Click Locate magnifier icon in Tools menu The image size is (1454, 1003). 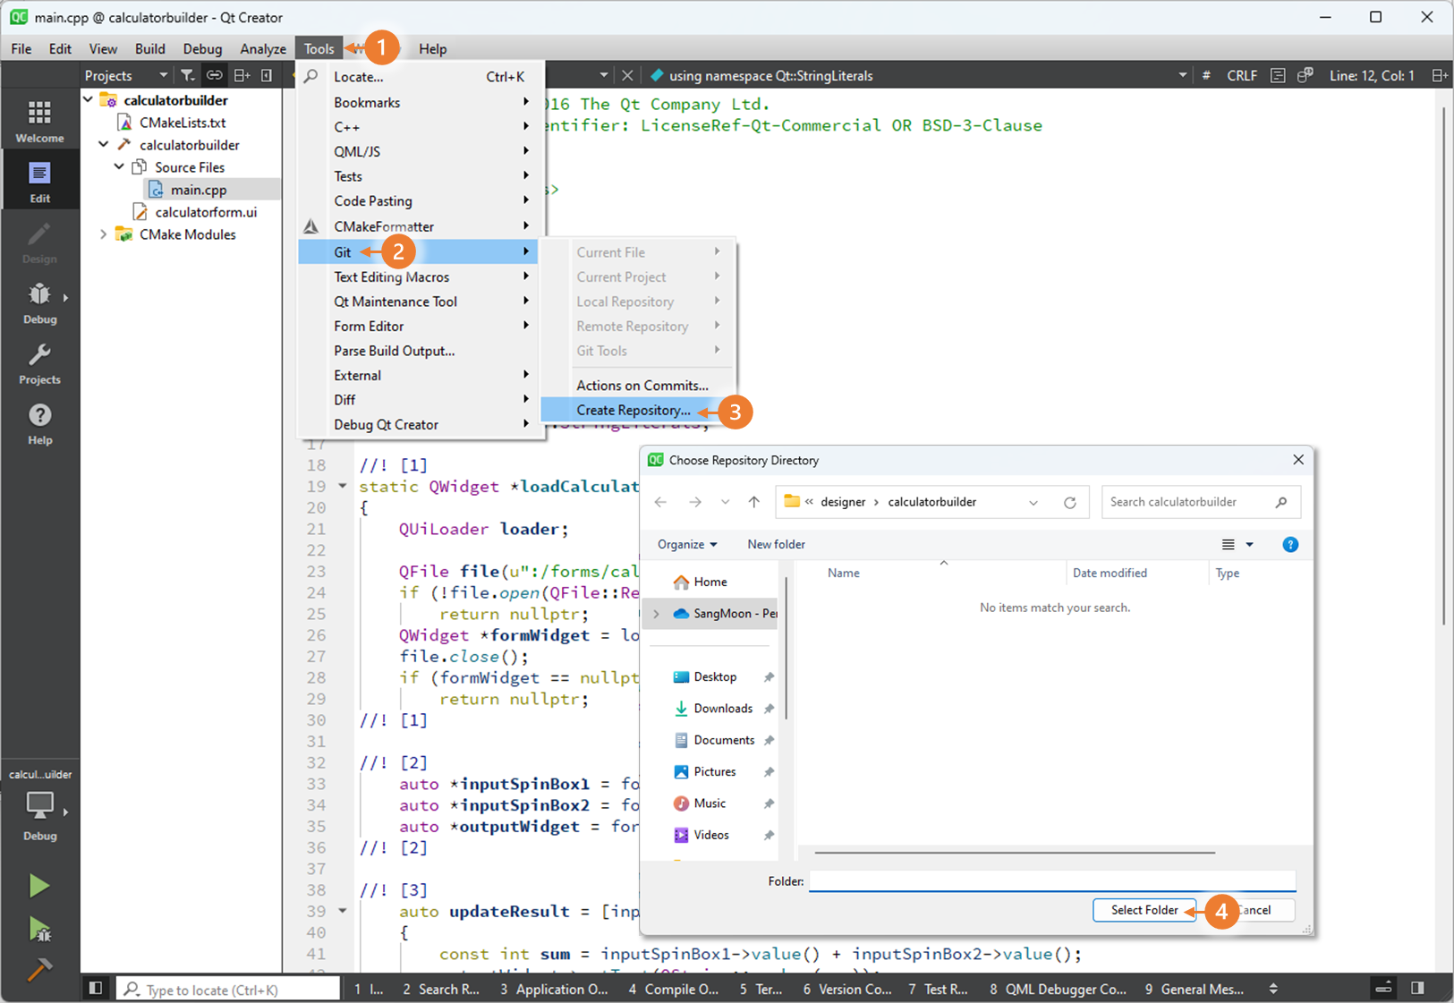(310, 76)
